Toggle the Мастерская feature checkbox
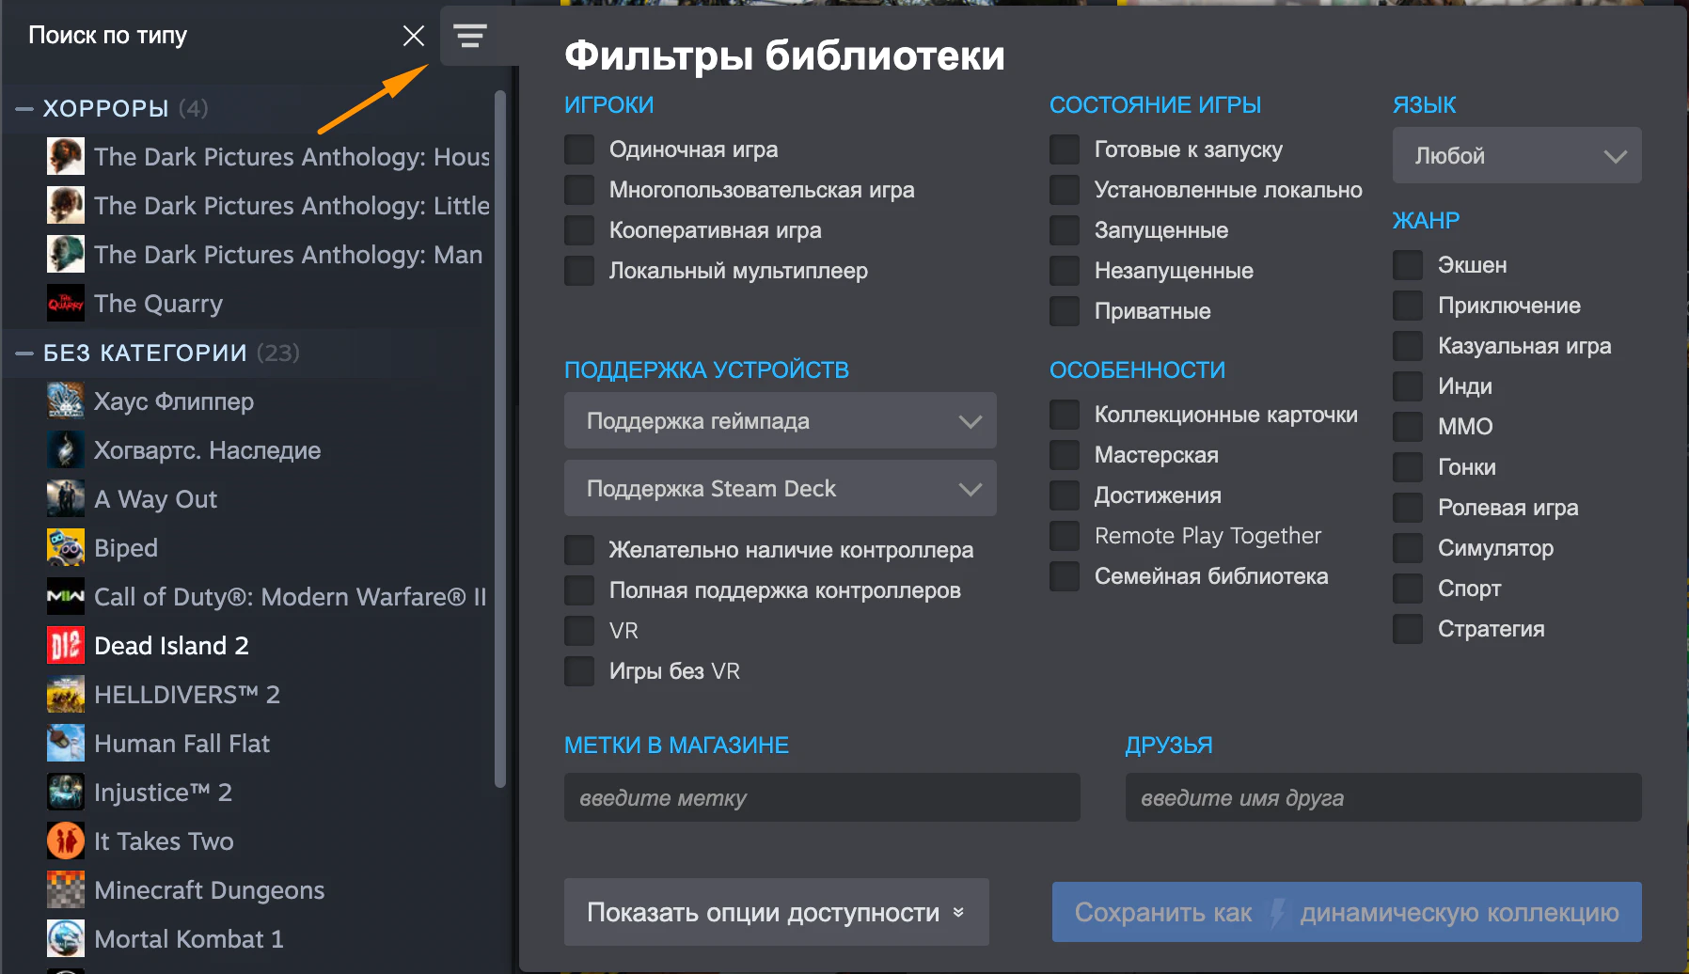This screenshot has height=974, width=1689. (1065, 455)
